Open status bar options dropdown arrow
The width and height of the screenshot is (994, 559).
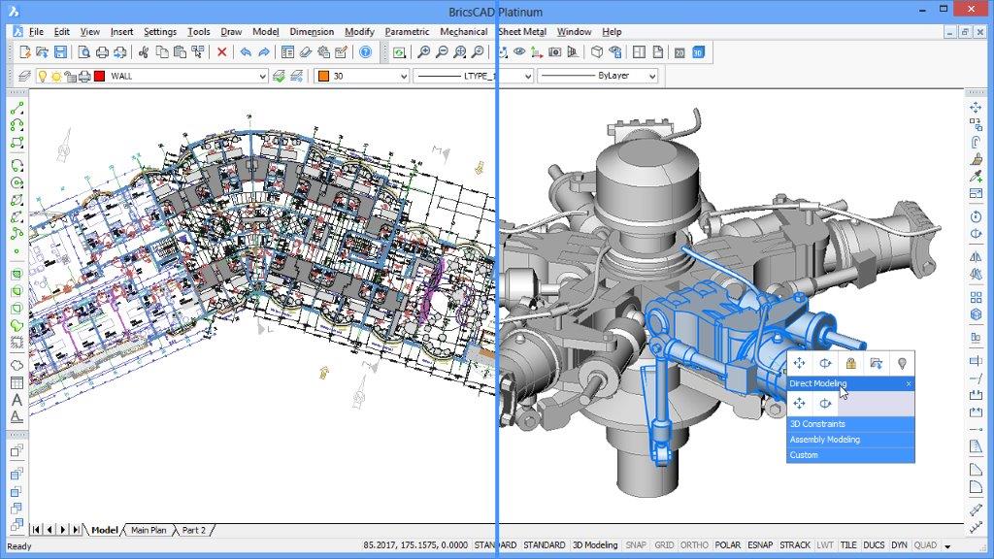click(947, 545)
